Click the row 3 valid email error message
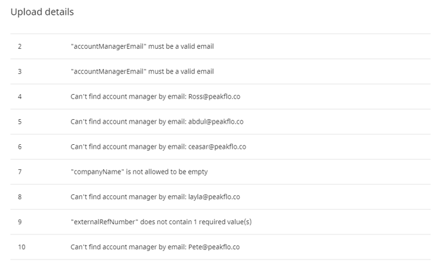 [x=142, y=71]
